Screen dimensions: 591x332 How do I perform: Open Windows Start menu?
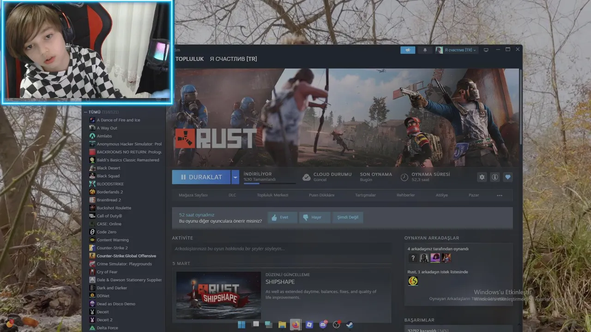point(241,325)
